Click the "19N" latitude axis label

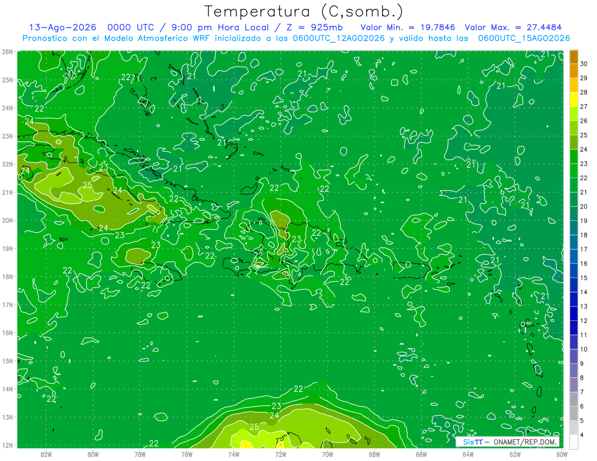pyautogui.click(x=7, y=248)
